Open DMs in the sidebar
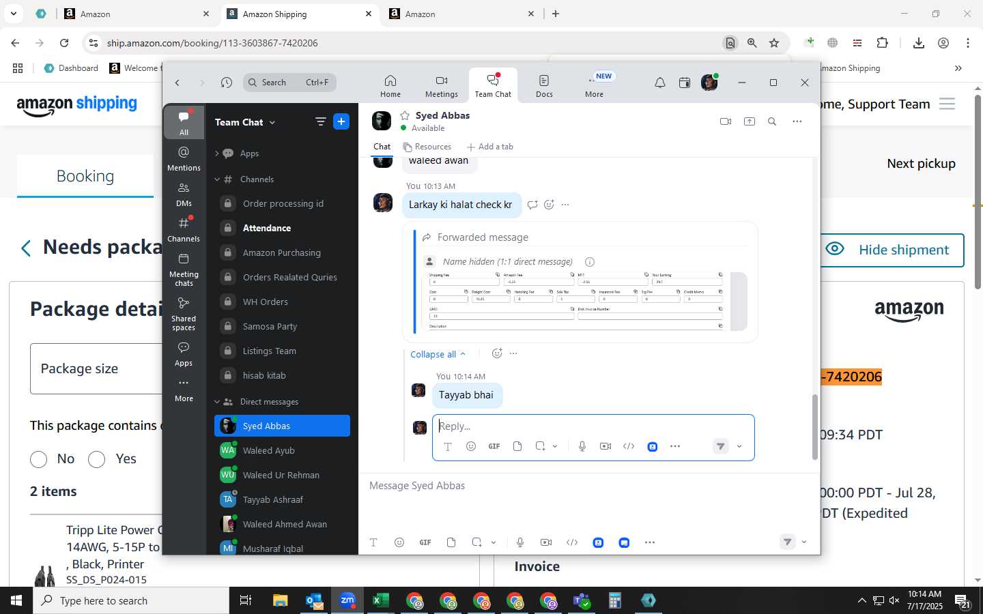The image size is (983, 614). (184, 194)
